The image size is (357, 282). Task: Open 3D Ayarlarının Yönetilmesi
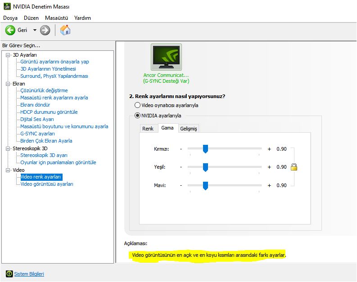48,69
